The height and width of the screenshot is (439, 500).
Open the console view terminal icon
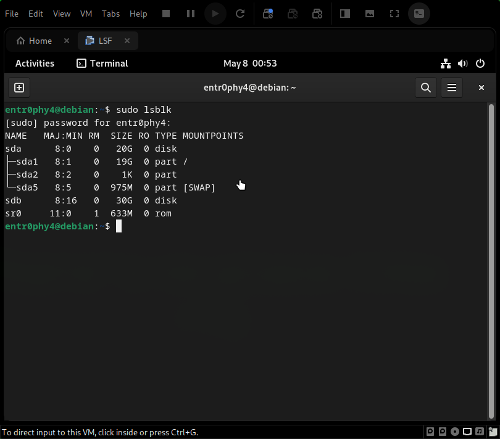pyautogui.click(x=419, y=14)
